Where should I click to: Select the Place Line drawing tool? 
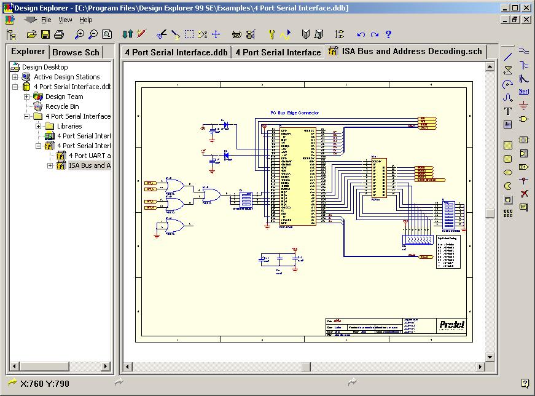coord(508,57)
